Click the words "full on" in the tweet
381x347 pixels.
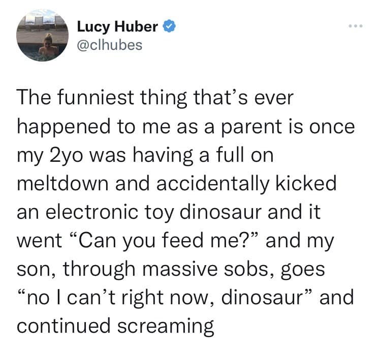coord(249,155)
